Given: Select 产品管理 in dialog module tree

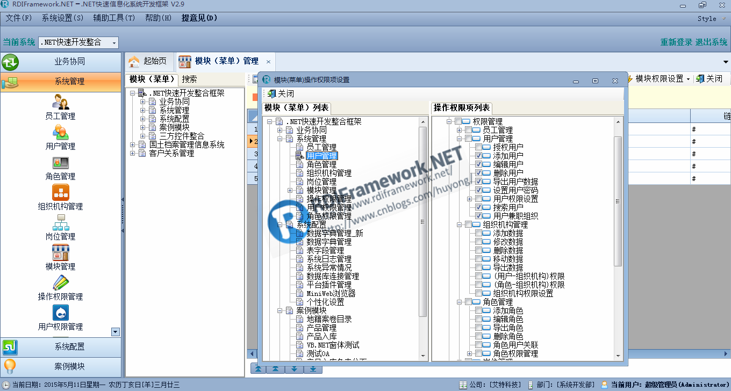Looking at the screenshot, I should pyautogui.click(x=321, y=328).
